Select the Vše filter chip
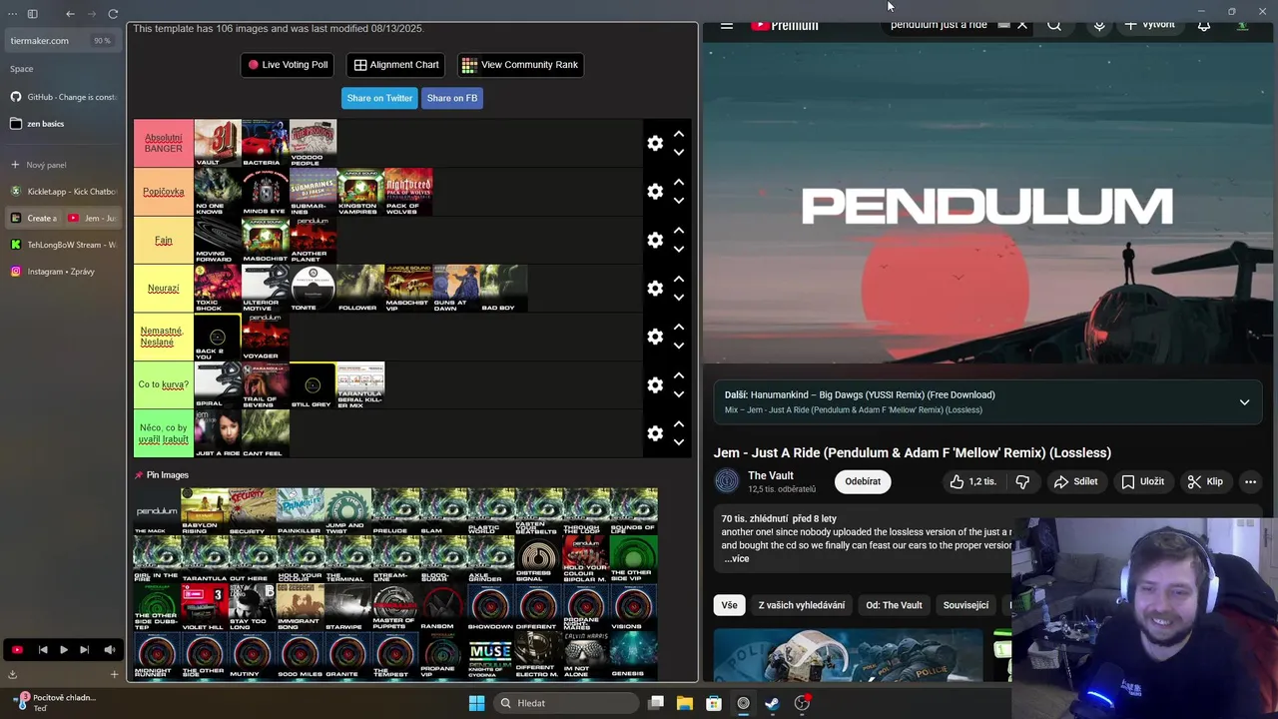 [730, 605]
